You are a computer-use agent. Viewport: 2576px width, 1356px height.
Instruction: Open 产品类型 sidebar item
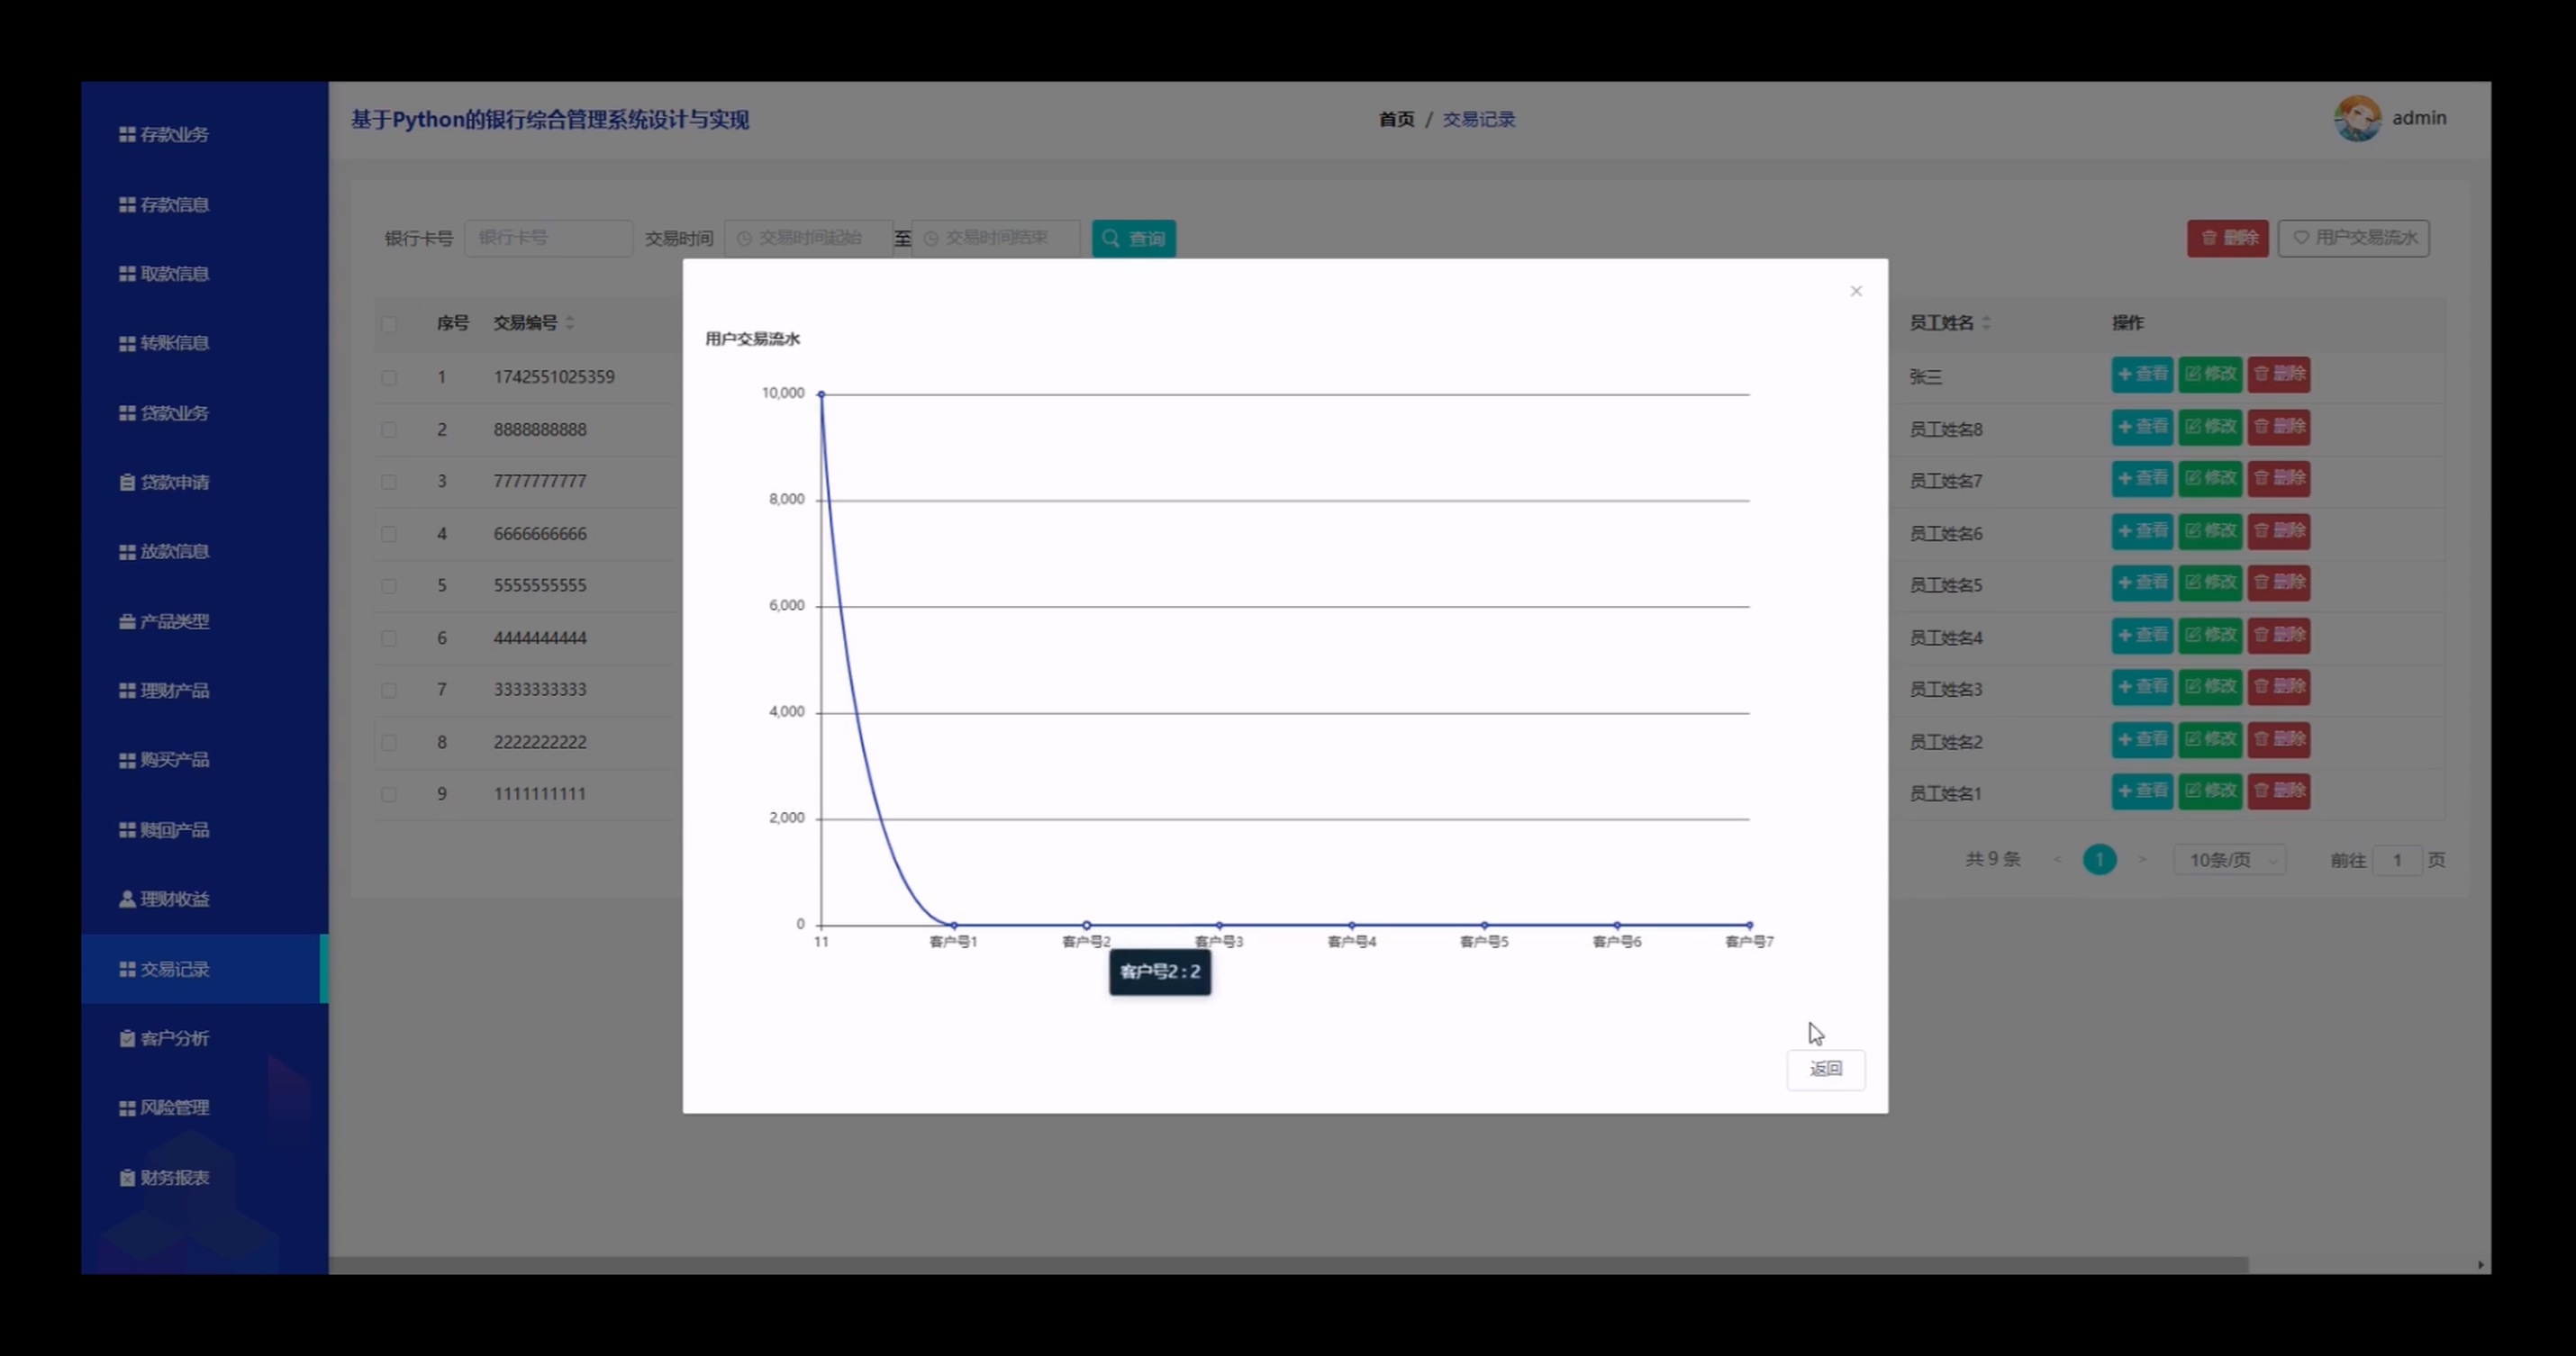tap(174, 622)
